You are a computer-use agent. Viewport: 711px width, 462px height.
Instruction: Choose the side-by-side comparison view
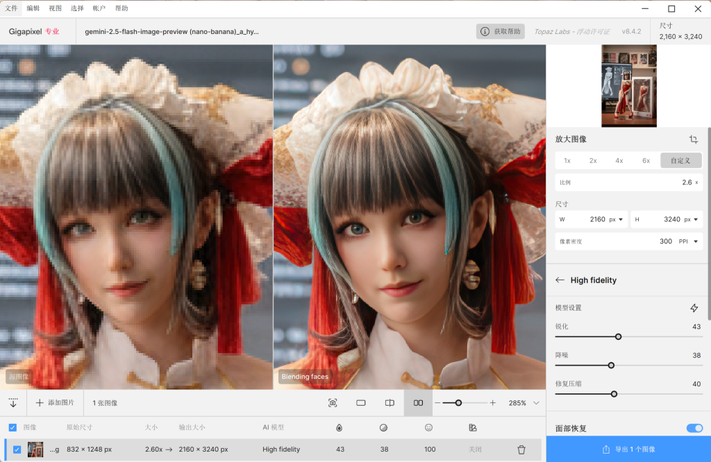pos(418,403)
